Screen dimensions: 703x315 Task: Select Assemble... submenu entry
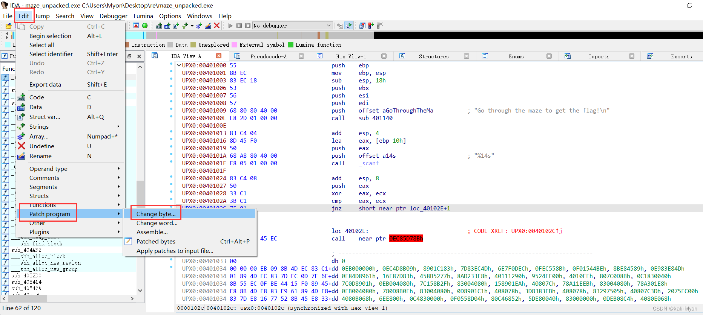point(190,232)
